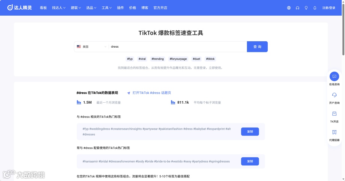Click the tag text starting #haniaamir #bridal
Image resolution: width=345 pixels, height=181 pixels.
[x=156, y=161]
